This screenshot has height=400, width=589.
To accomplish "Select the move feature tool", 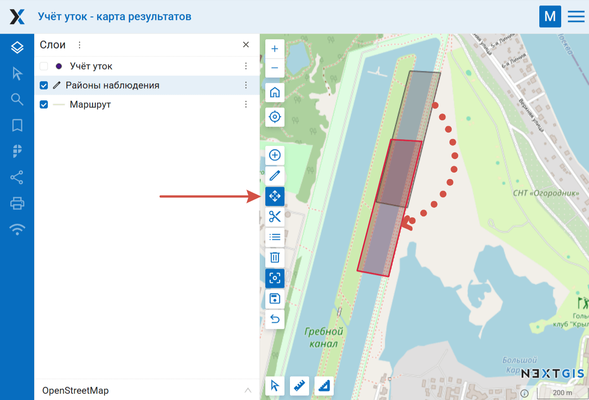I will (275, 196).
